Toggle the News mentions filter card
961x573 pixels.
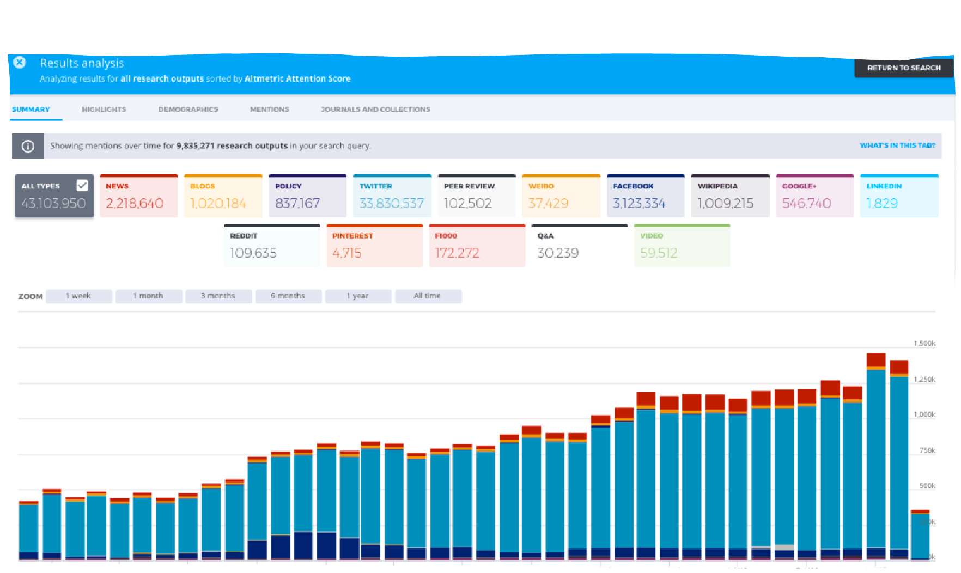[x=138, y=195]
